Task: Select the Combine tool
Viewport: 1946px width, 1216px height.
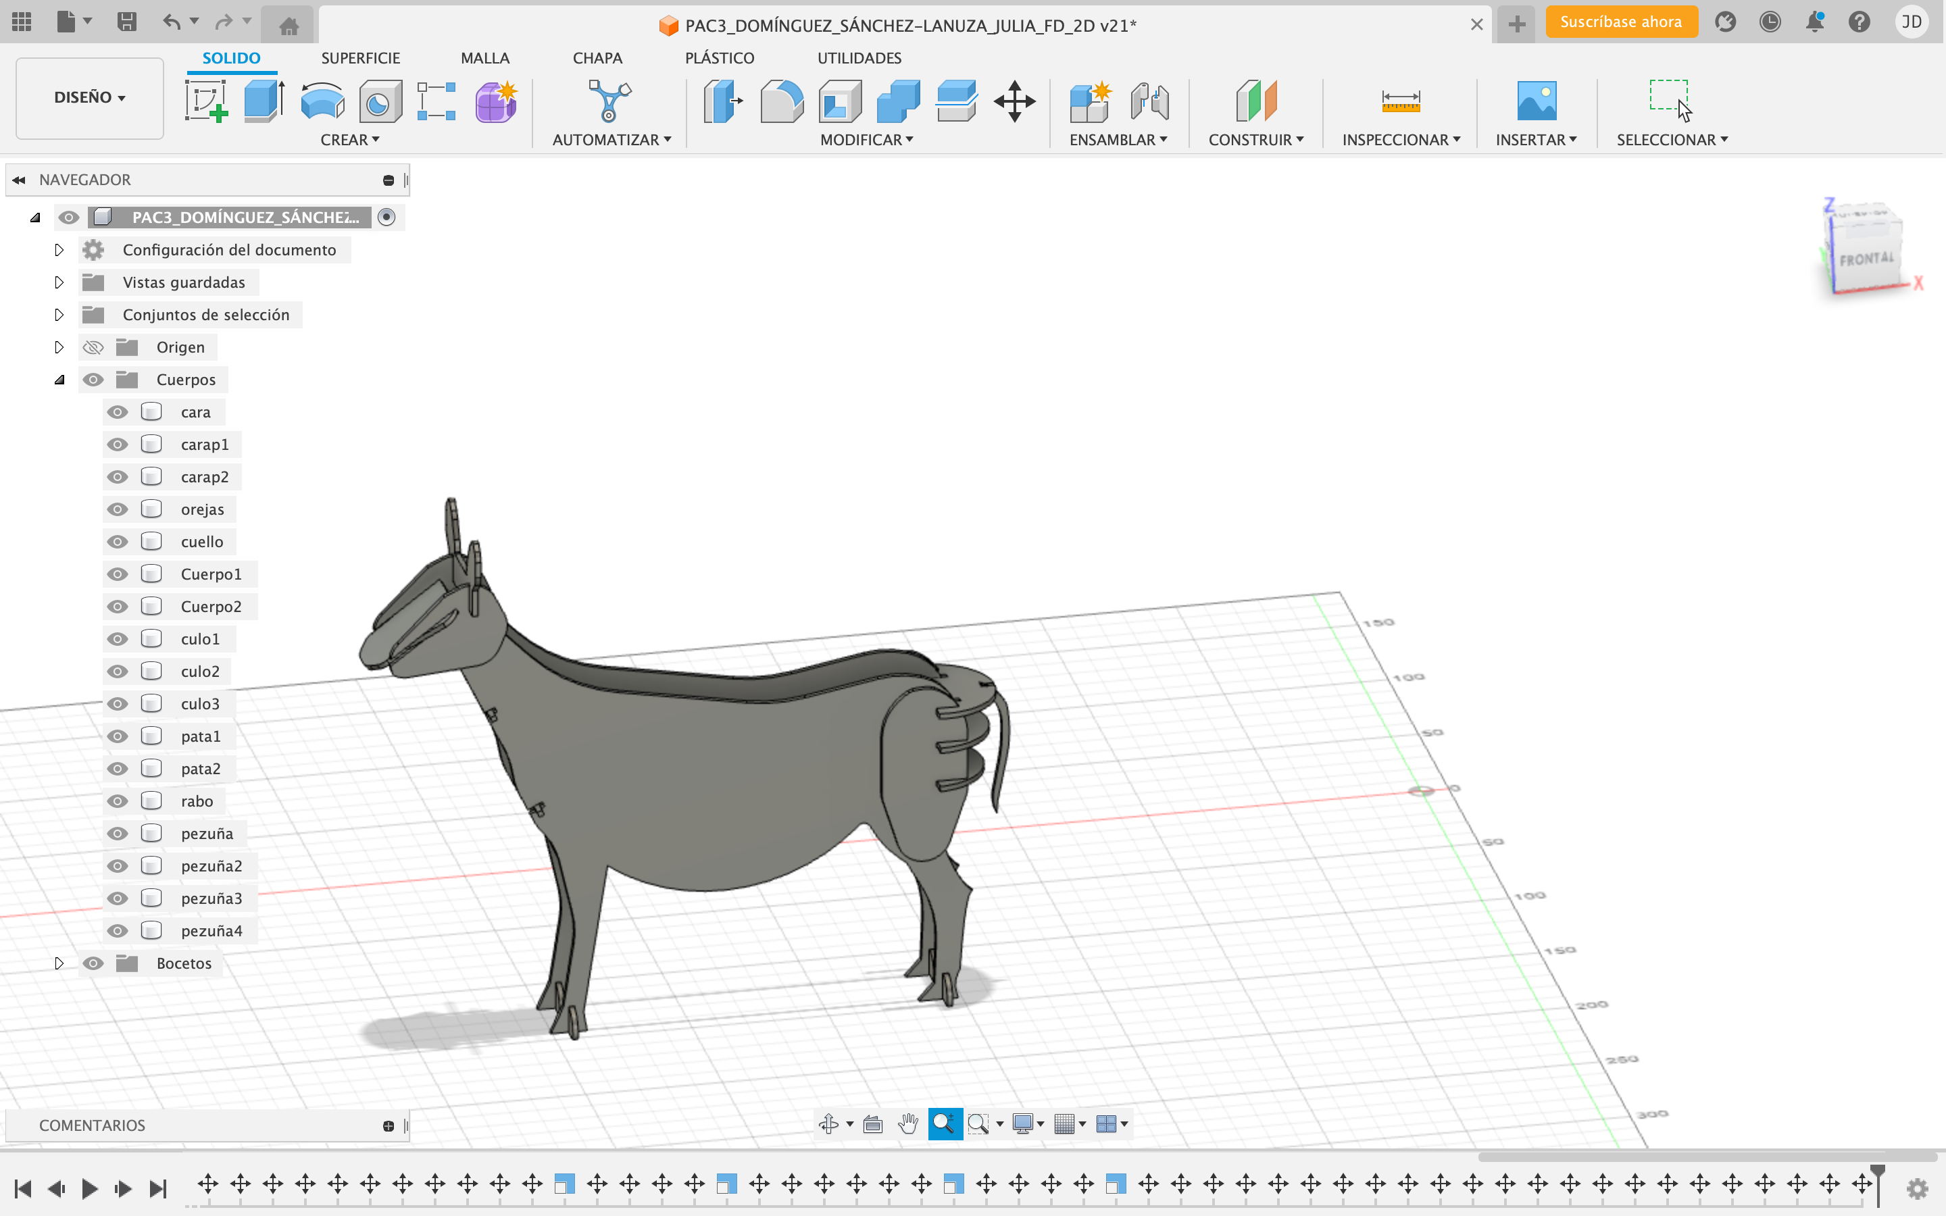Action: point(898,101)
